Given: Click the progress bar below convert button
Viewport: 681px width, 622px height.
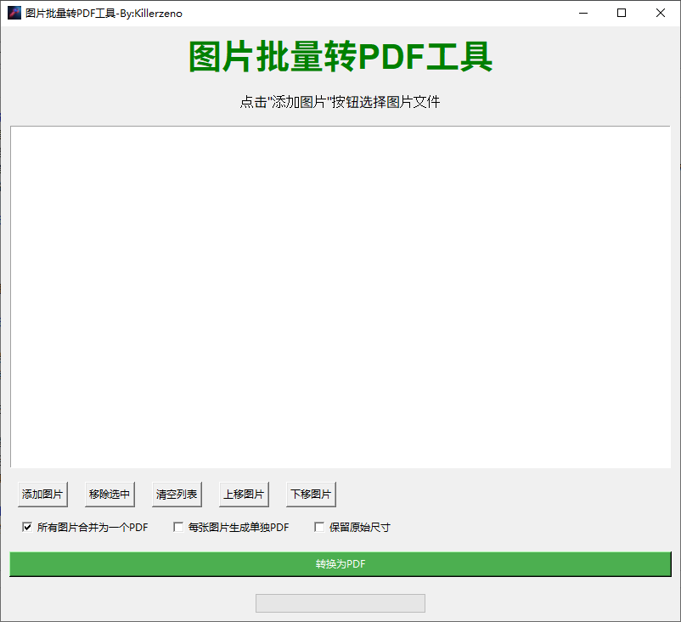Looking at the screenshot, I should [x=340, y=603].
